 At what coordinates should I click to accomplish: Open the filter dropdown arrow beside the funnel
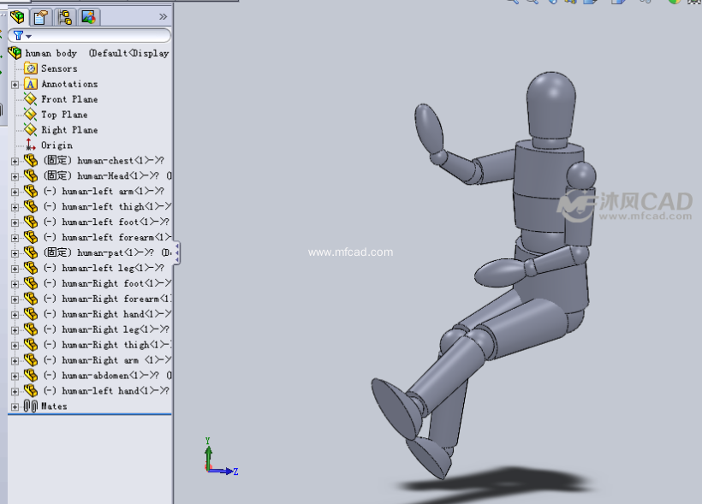[x=28, y=36]
